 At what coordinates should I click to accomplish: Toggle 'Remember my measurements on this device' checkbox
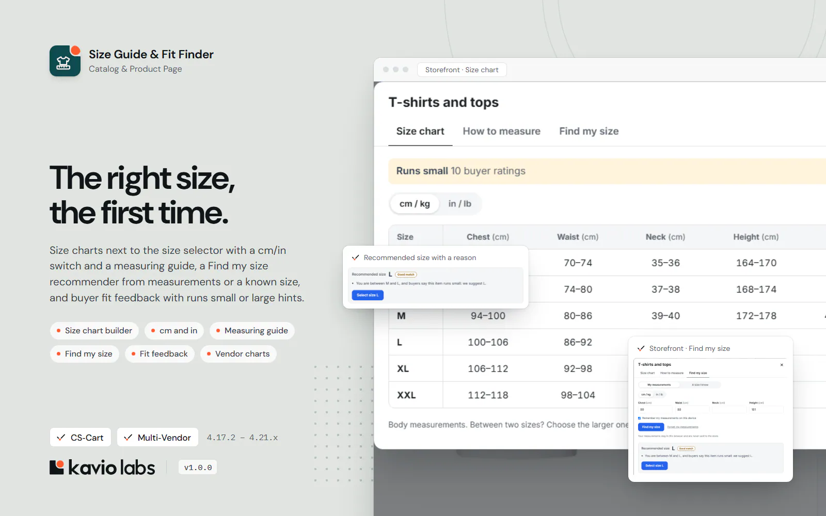[639, 418]
